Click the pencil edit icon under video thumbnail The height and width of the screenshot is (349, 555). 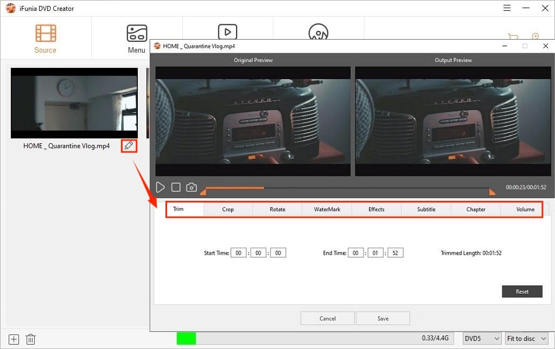129,145
